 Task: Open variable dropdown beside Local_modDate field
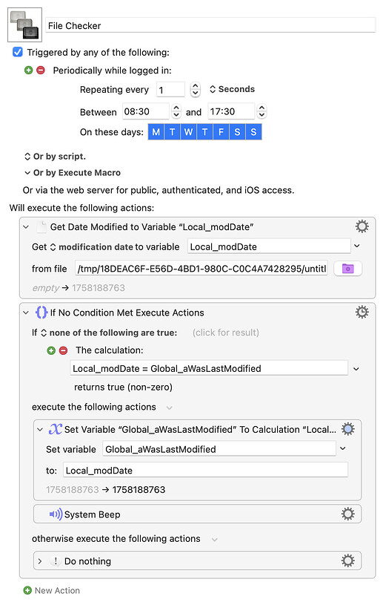357,246
